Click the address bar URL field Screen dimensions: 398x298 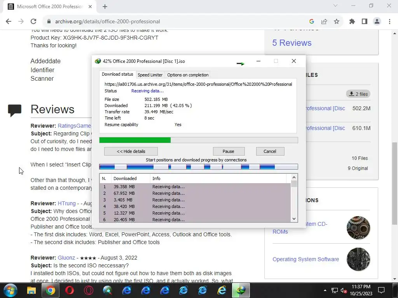click(x=175, y=22)
